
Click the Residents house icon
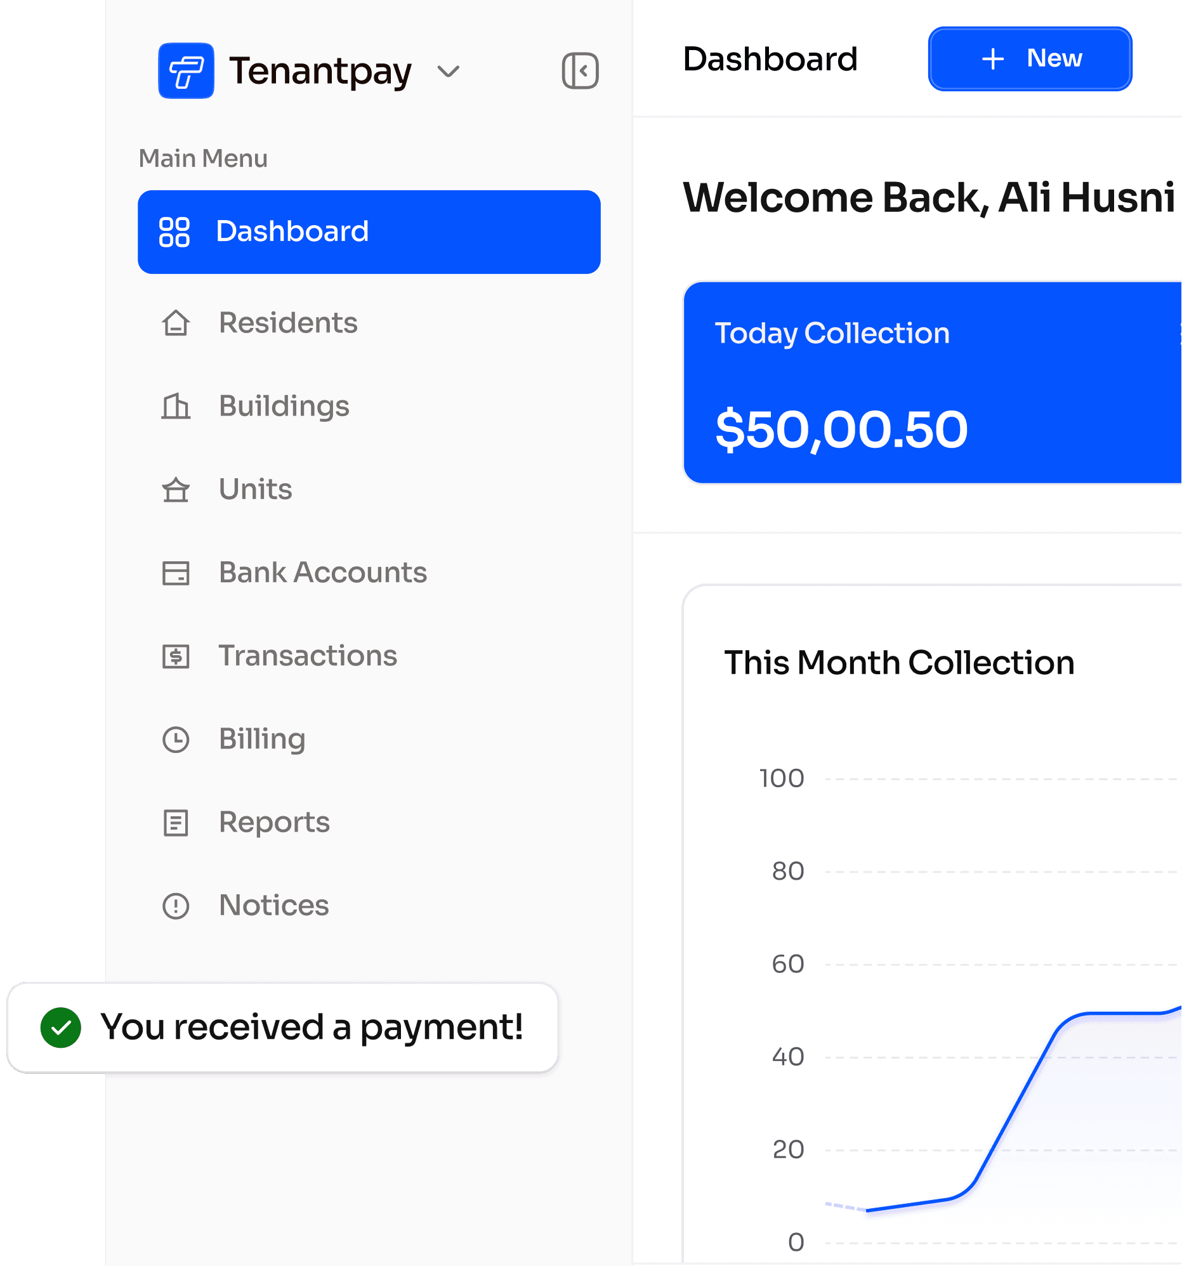coord(176,323)
